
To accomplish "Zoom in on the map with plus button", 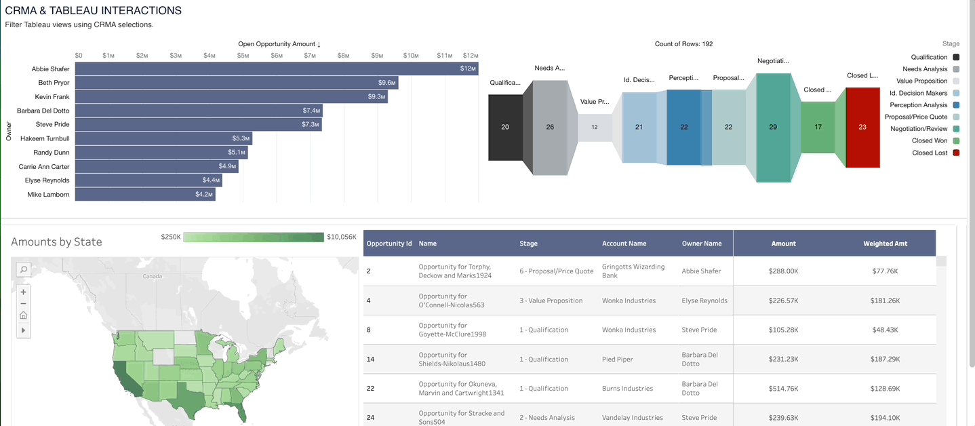I will click(x=23, y=292).
